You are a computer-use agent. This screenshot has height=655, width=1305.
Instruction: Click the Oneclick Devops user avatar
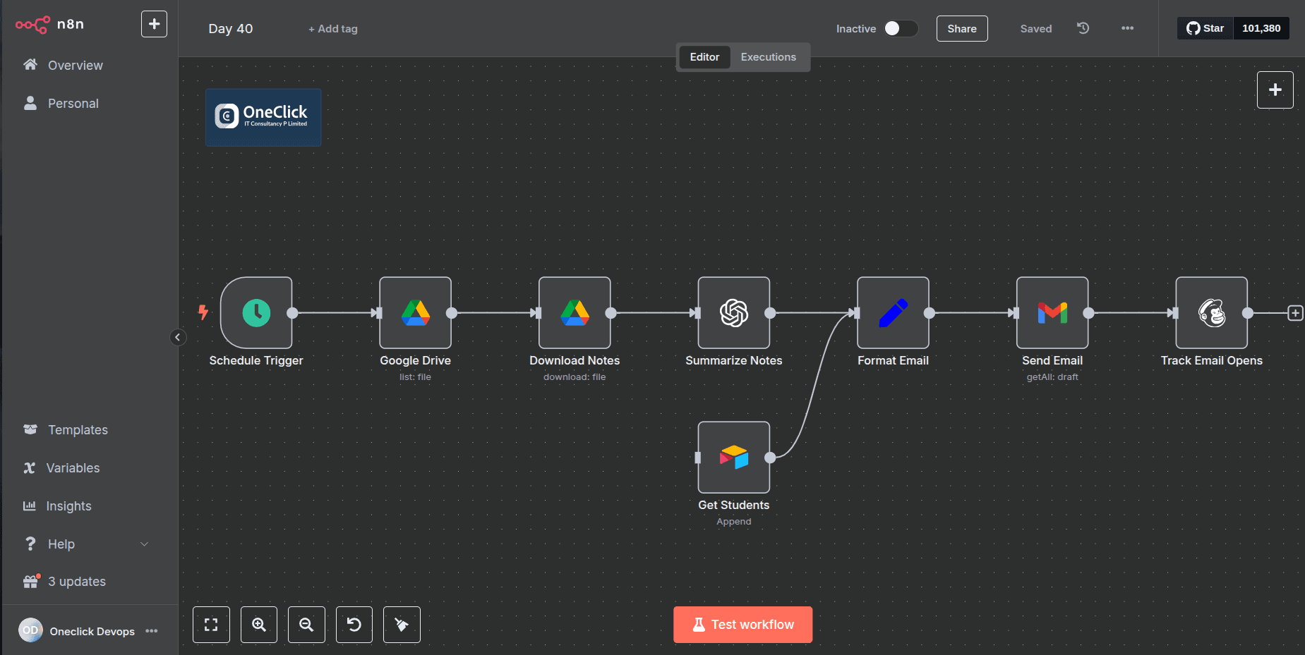click(x=30, y=630)
